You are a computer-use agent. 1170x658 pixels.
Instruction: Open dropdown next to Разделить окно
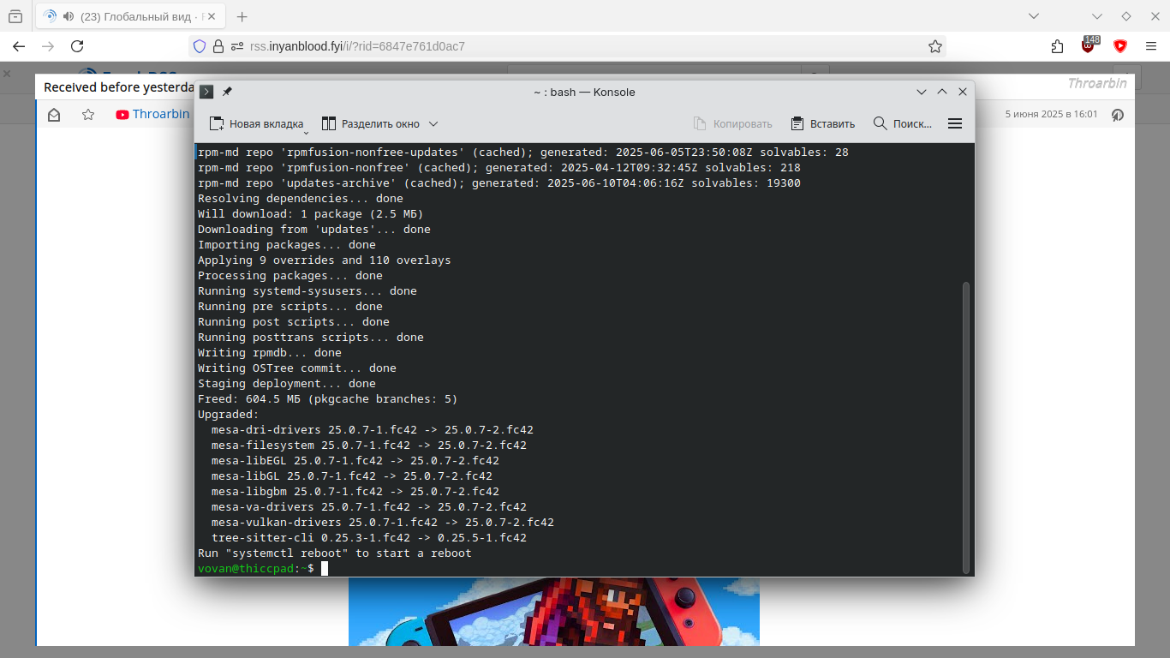[x=433, y=124]
